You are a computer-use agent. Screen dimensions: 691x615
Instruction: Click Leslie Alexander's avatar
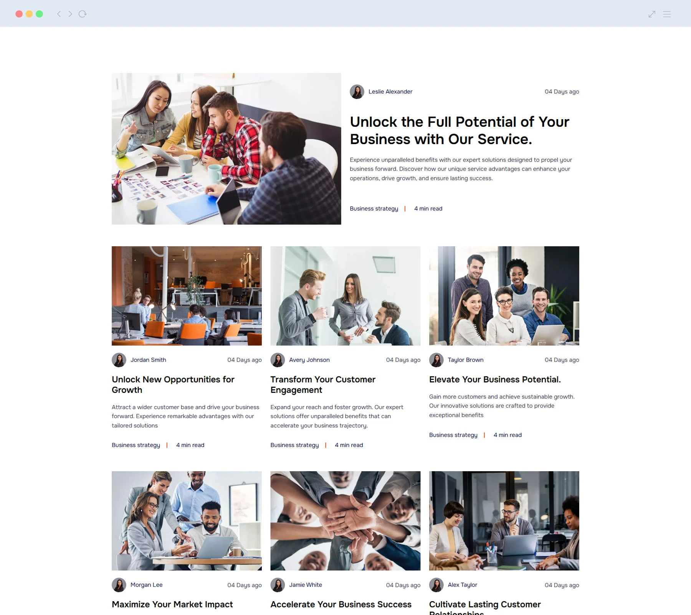357,92
